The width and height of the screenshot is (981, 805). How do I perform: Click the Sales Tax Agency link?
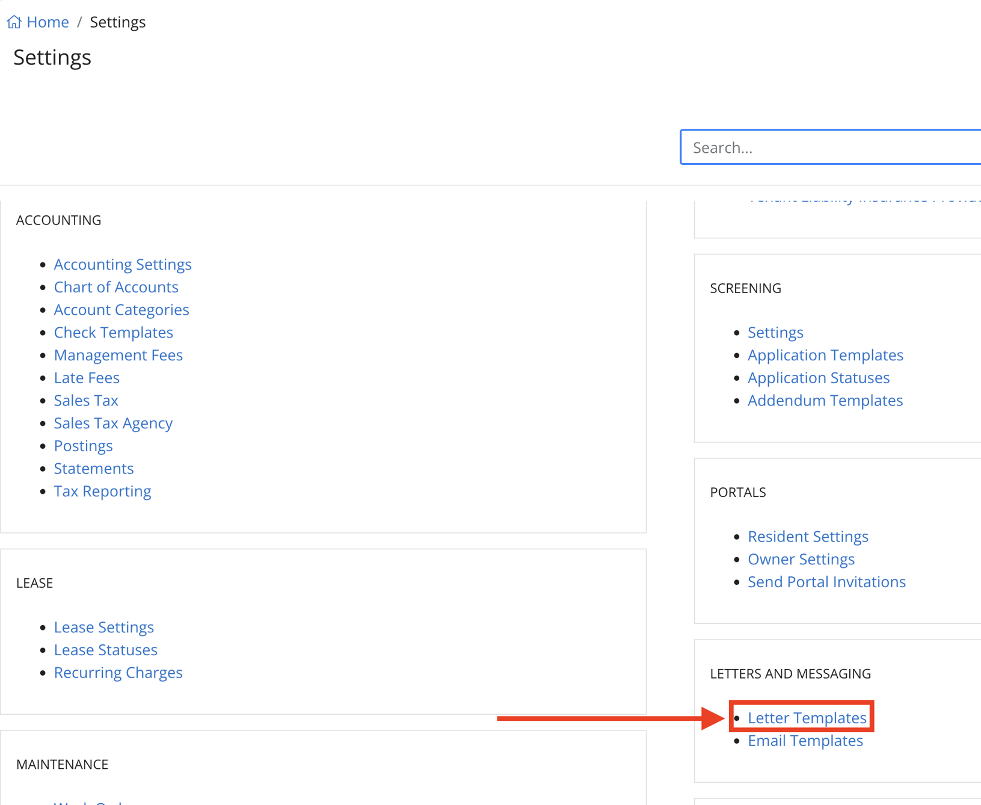click(x=113, y=423)
